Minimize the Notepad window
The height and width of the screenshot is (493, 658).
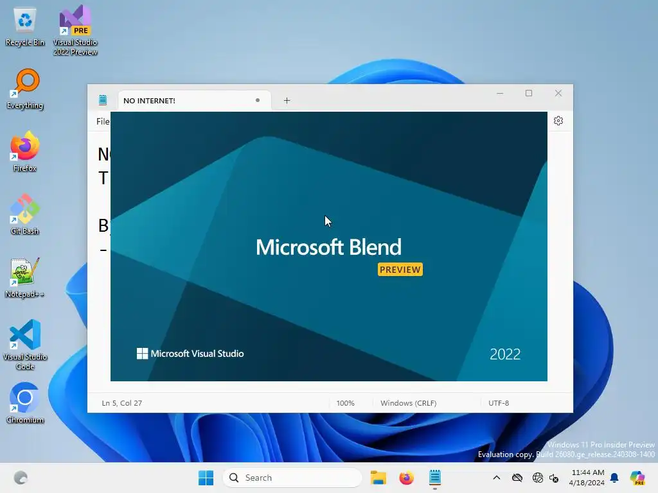[500, 93]
